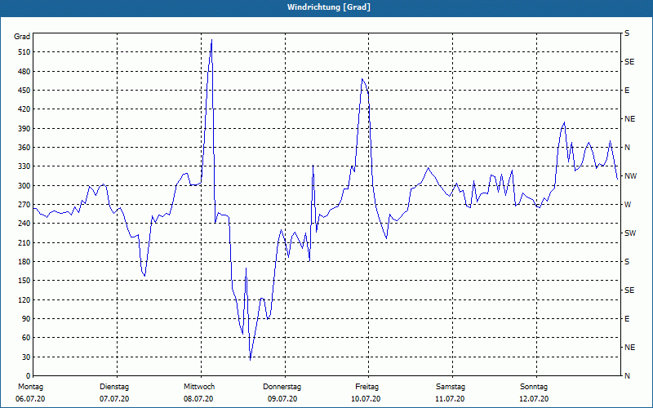
Task: Click the chart title "Windrichtung [Grad]"
Action: [x=329, y=7]
